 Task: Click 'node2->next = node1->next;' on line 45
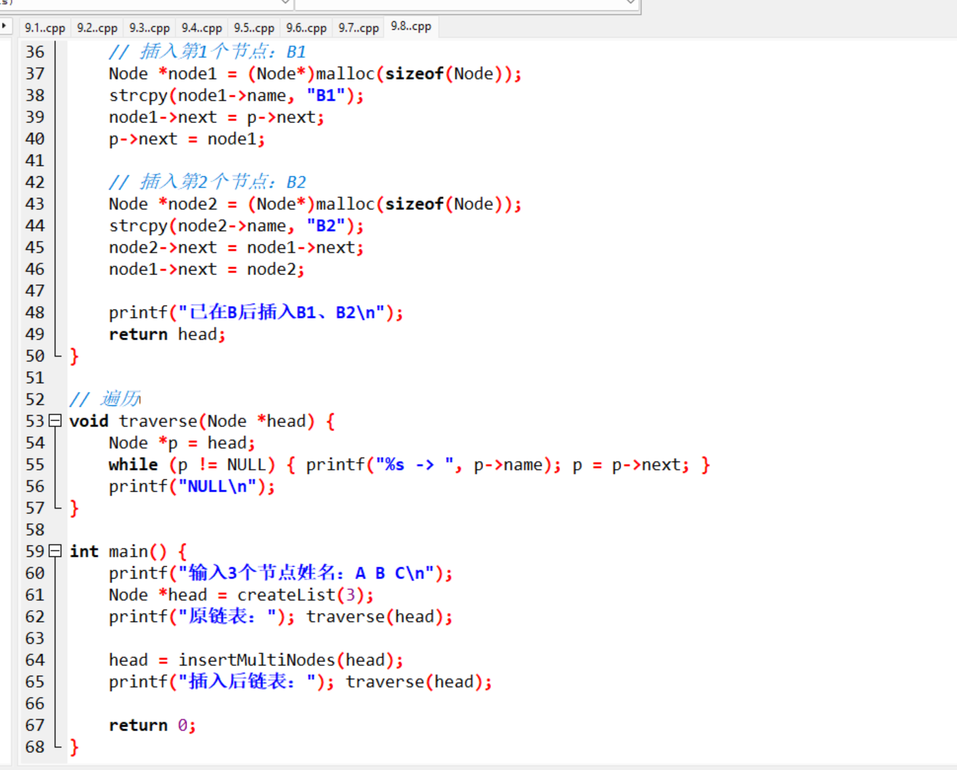(236, 247)
